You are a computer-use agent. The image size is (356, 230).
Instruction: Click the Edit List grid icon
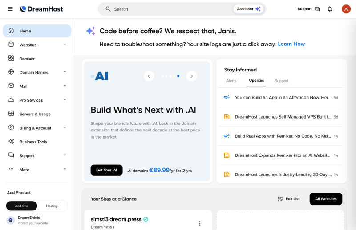pyautogui.click(x=280, y=199)
